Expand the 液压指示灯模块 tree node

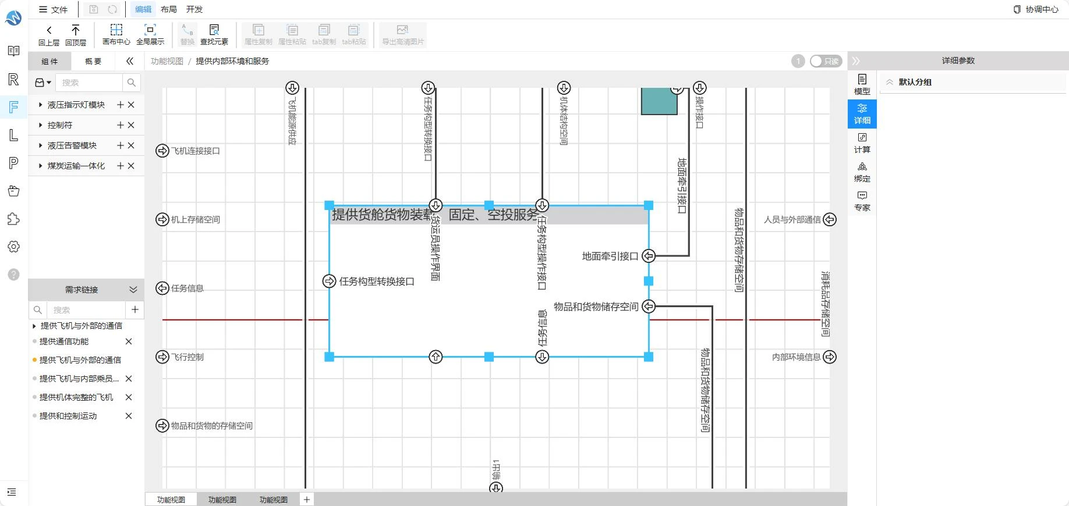[40, 105]
